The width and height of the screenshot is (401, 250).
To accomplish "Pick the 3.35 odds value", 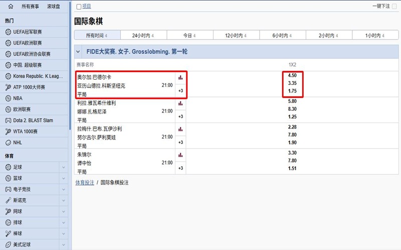I will [292, 83].
